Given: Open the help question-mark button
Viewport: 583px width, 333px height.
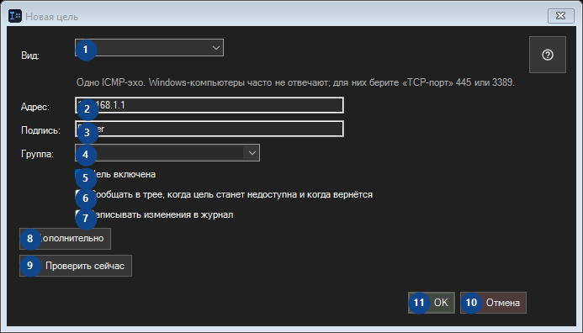Looking at the screenshot, I should point(548,55).
